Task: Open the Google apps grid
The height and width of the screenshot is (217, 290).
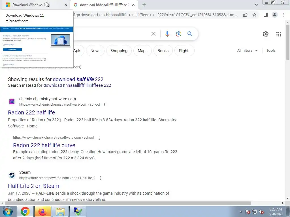Action: click(x=279, y=34)
